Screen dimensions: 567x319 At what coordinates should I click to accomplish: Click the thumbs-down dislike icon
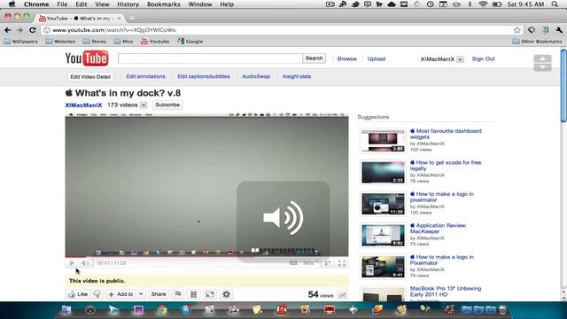(97, 294)
